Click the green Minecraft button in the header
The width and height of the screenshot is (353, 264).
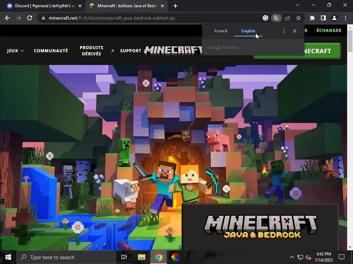coord(322,51)
